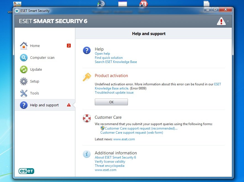This screenshot has height=182, width=244.
Task: Click the ESET SMART SECURITY 6 banner title
Action: tap(53, 21)
